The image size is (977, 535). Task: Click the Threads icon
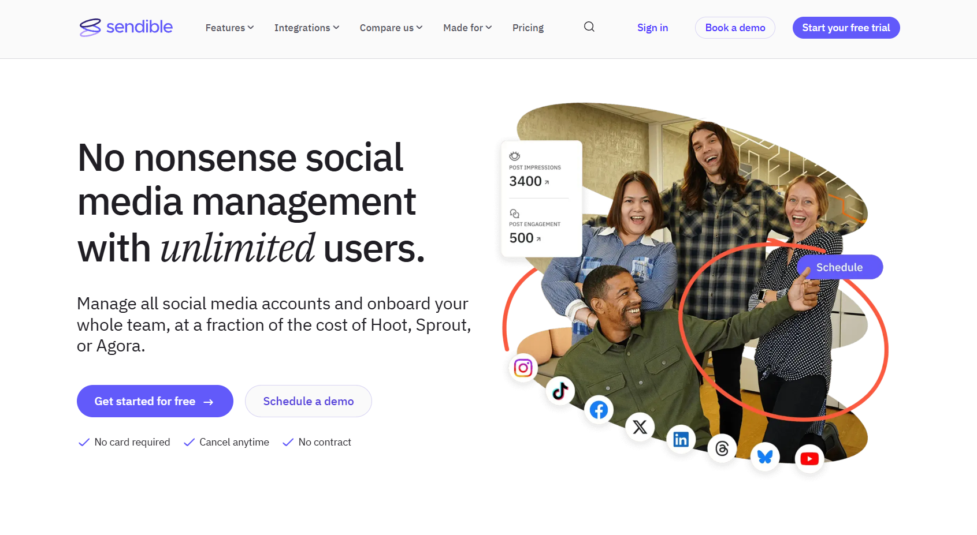click(722, 448)
